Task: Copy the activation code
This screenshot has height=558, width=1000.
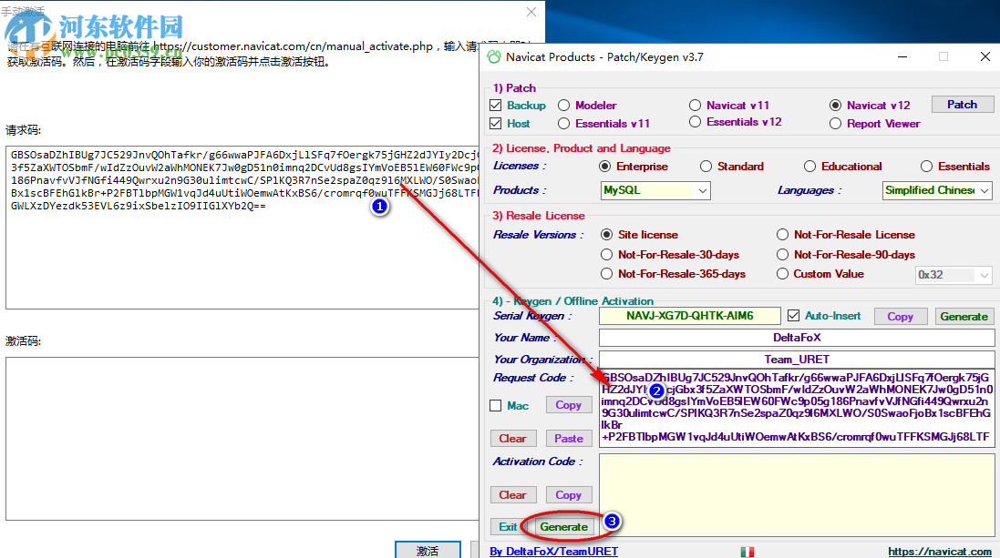Action: (568, 495)
